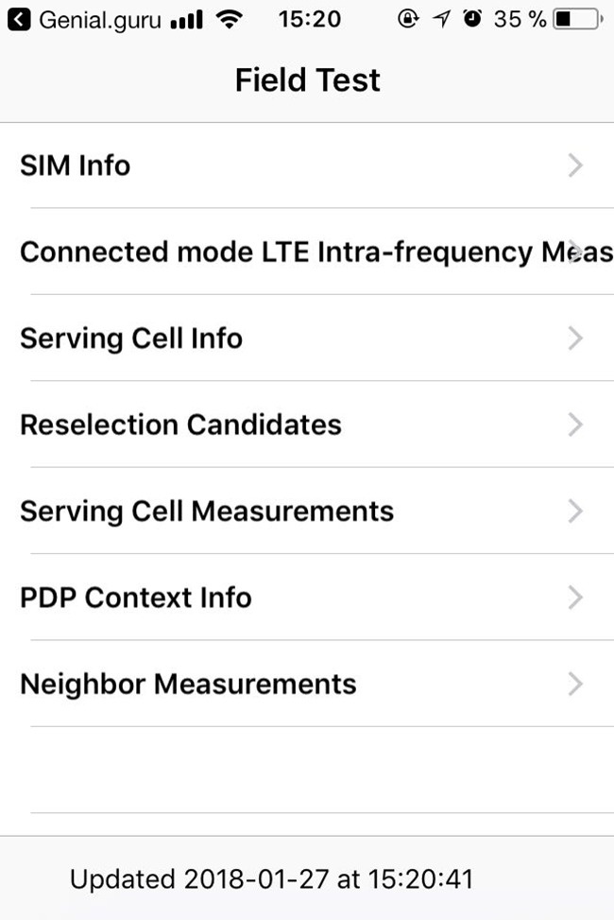Select Serving Cell Info label
The width and height of the screenshot is (614, 920).
coord(131,338)
